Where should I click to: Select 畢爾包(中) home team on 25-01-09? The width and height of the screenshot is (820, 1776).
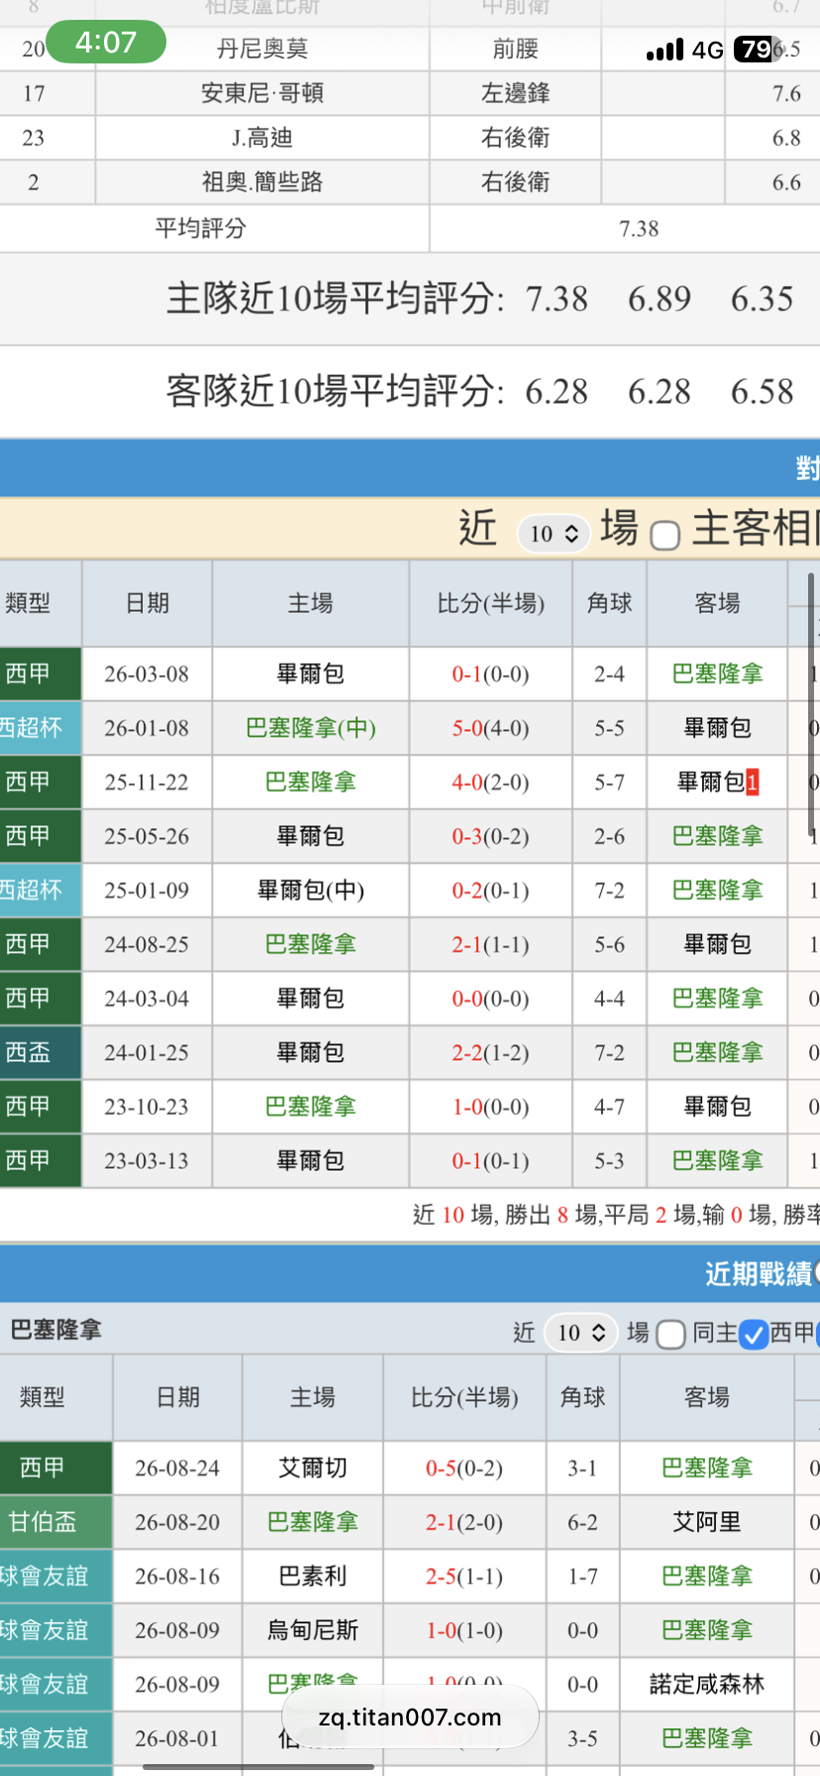tap(311, 890)
